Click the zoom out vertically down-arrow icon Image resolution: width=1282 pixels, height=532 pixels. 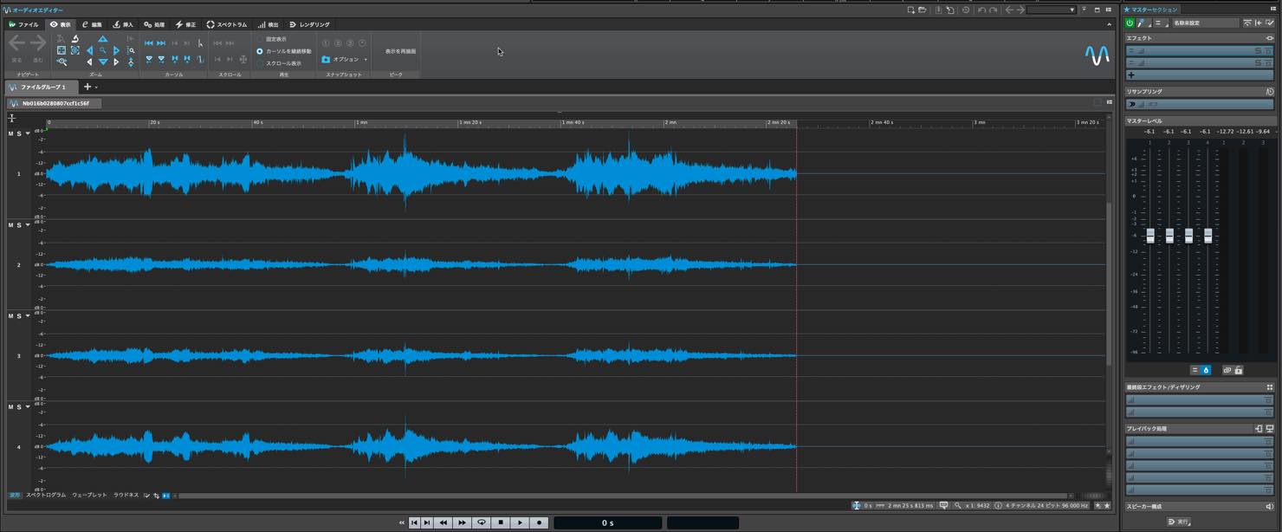(102, 62)
